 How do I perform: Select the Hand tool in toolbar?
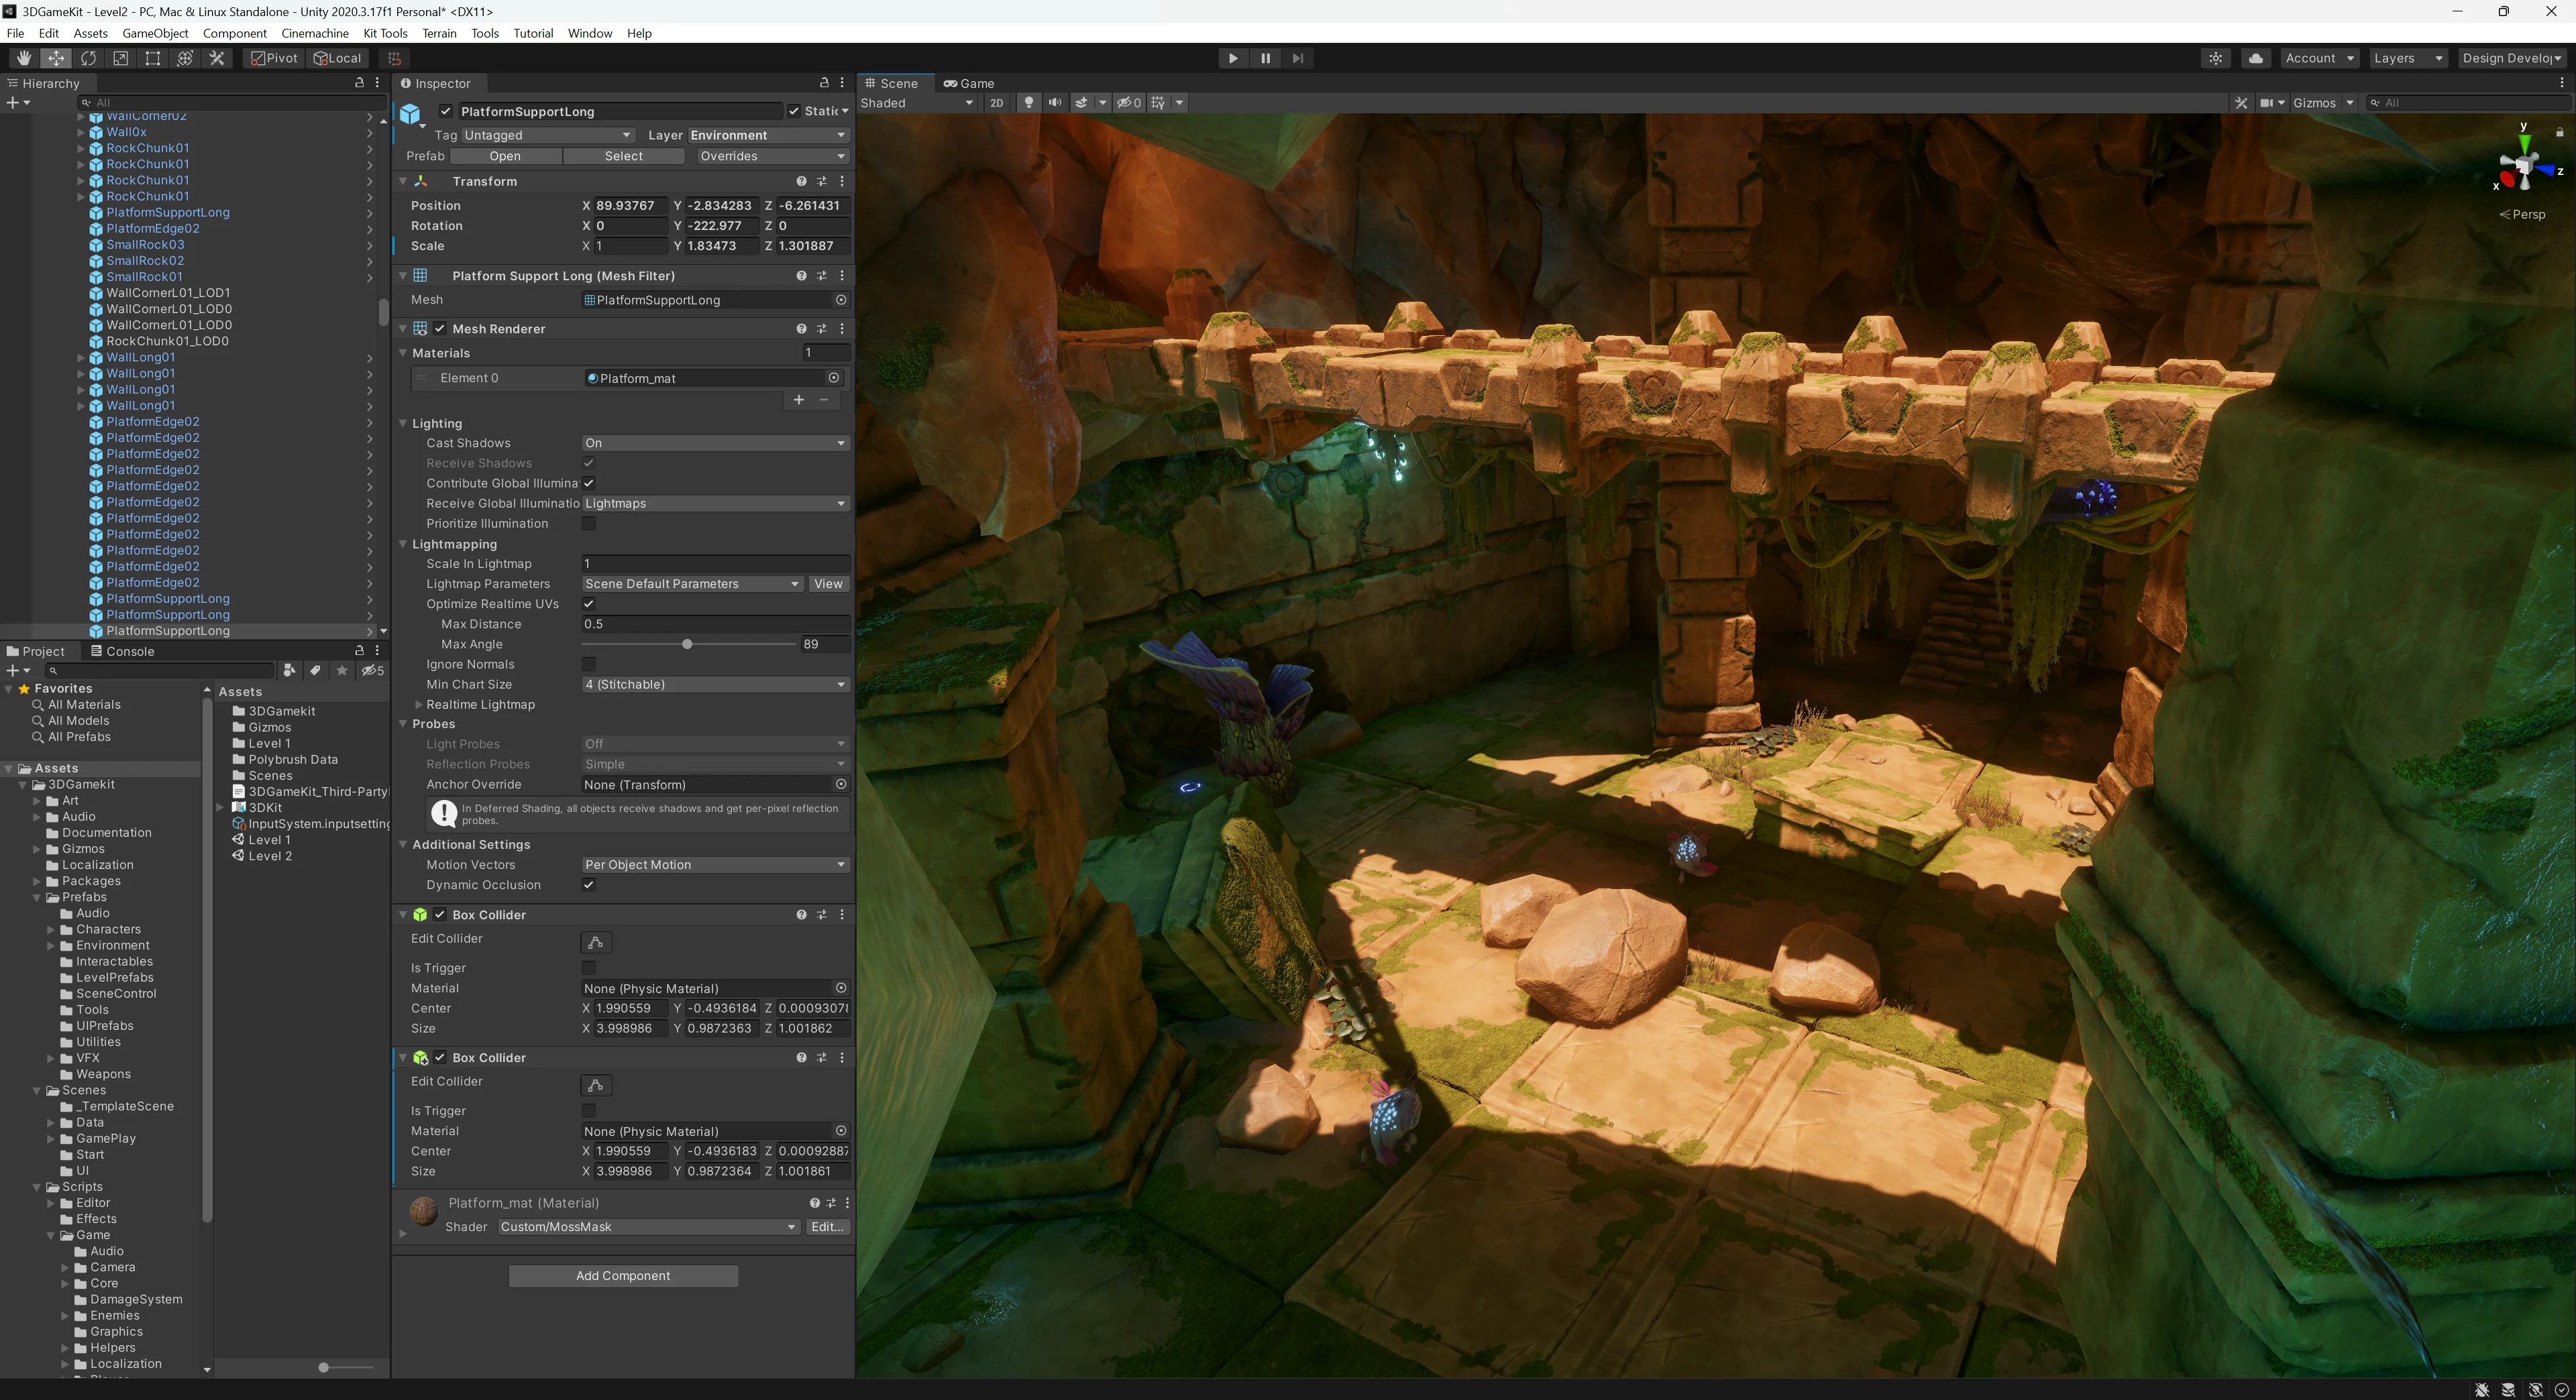point(24,58)
